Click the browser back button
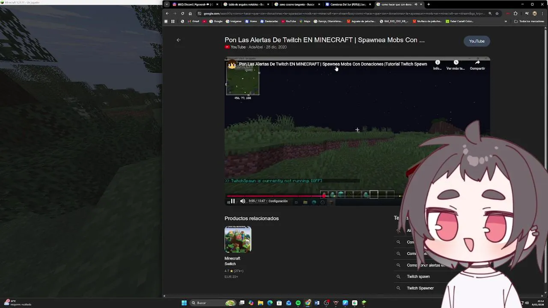Viewport: 548px width, 308px height. coord(167,13)
